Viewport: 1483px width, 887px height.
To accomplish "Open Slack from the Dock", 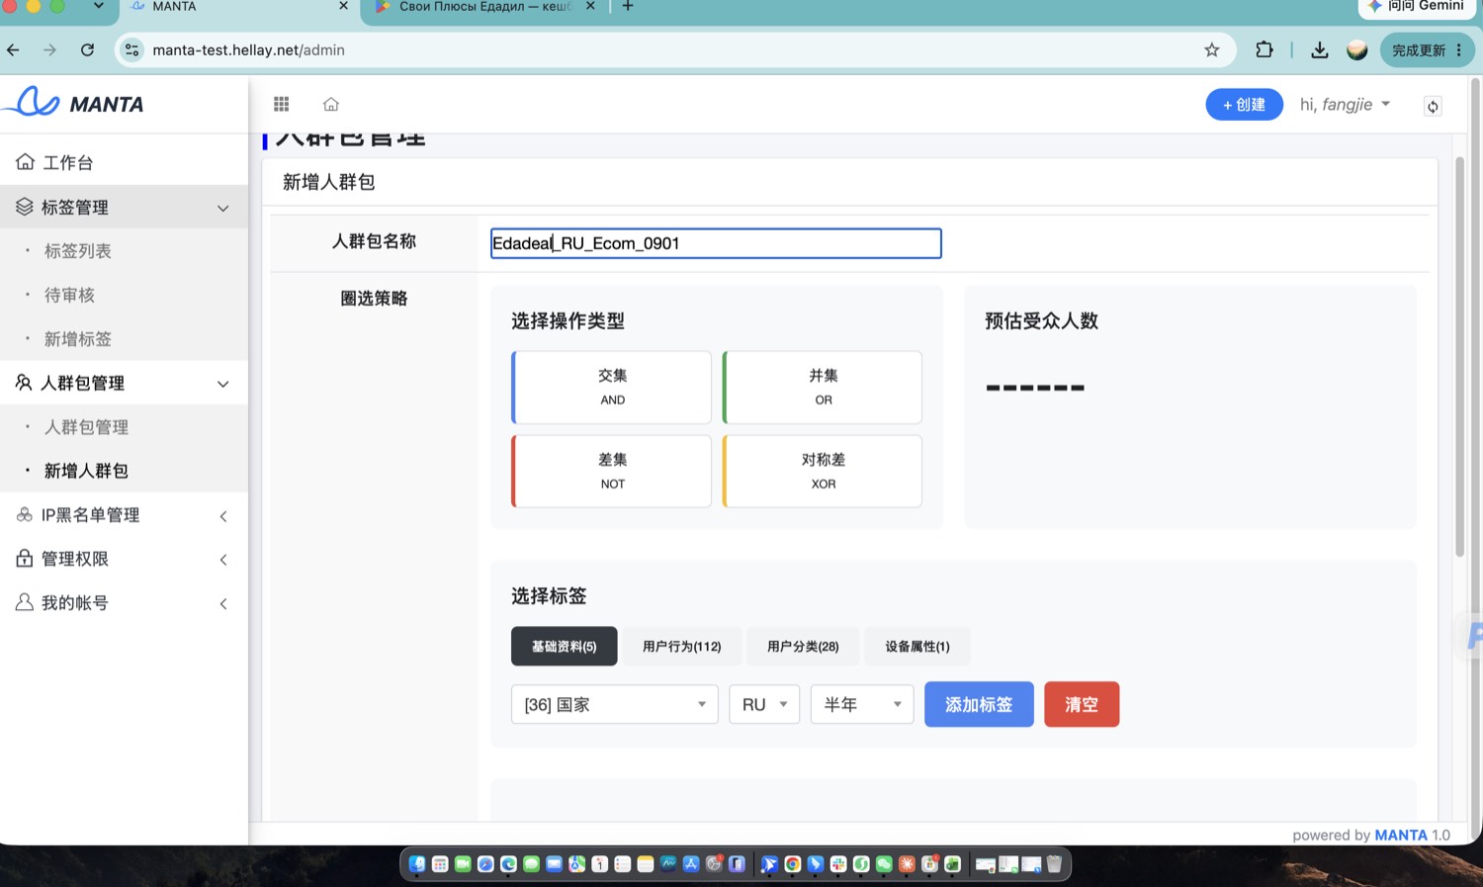I will point(838,864).
